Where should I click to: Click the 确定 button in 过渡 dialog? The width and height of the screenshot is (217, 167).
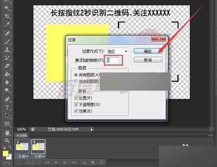coord(148,51)
